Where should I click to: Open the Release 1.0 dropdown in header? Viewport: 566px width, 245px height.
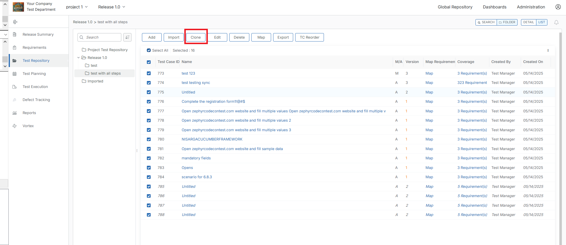(111, 7)
